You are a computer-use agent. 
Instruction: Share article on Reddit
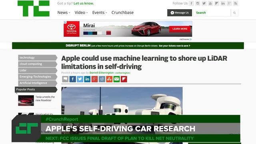coord(102,79)
